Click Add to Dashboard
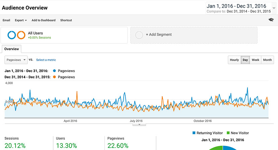 (44, 20)
